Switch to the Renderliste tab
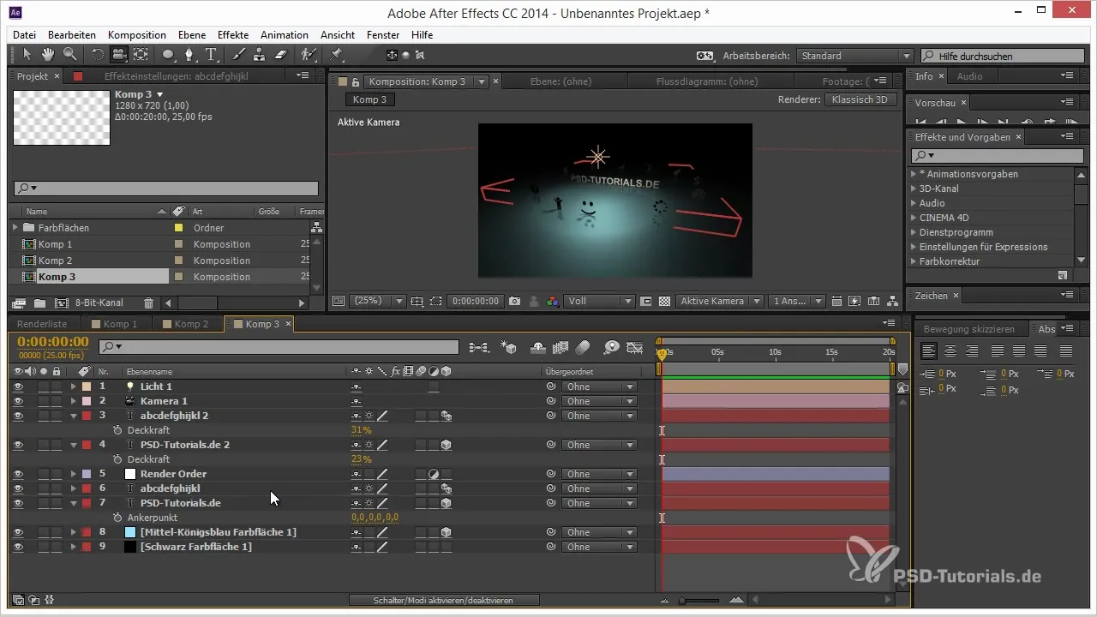 pyautogui.click(x=44, y=324)
